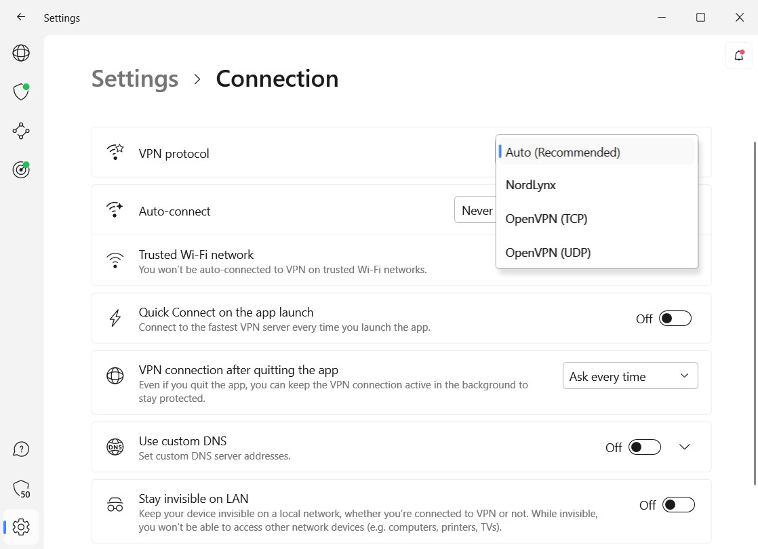Click the settings gear icon in sidebar
The width and height of the screenshot is (758, 549).
pos(21,527)
